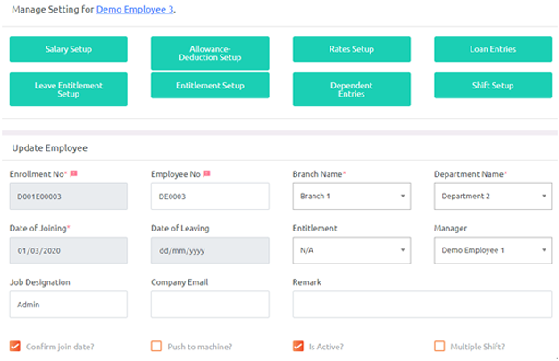Screen dimensions: 559x361
Task: Click the flag icon beside Enrollment No
Action: (73, 173)
